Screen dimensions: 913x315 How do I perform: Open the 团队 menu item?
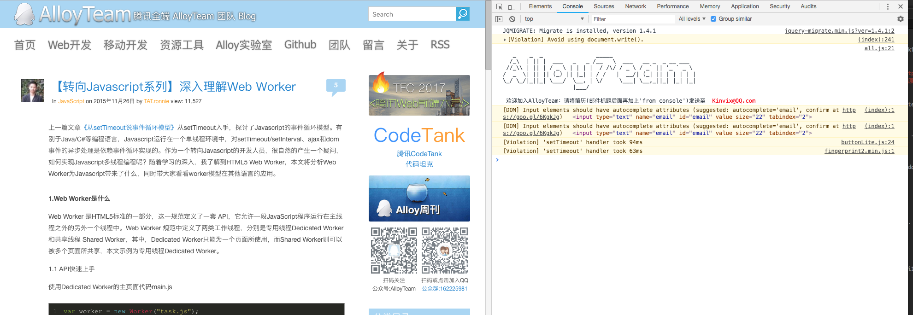[x=339, y=45]
